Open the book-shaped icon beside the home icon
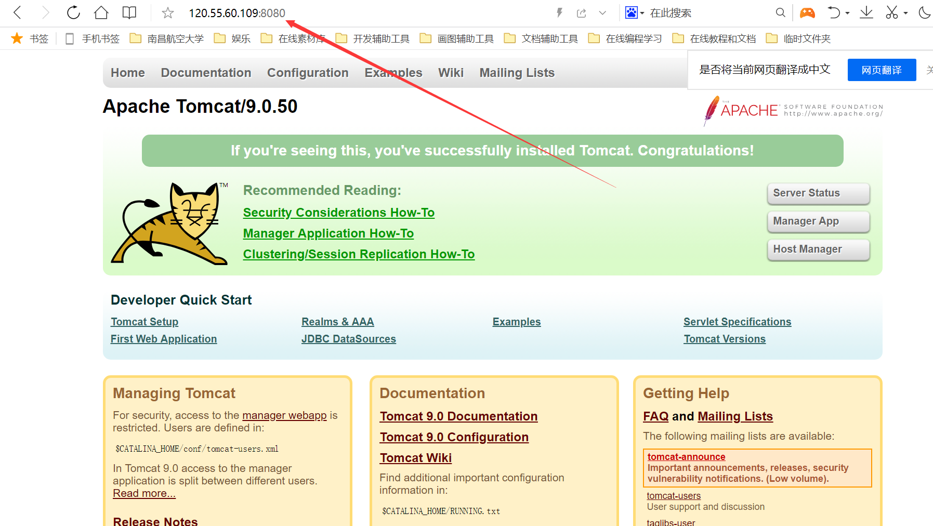The width and height of the screenshot is (933, 526). (x=129, y=12)
